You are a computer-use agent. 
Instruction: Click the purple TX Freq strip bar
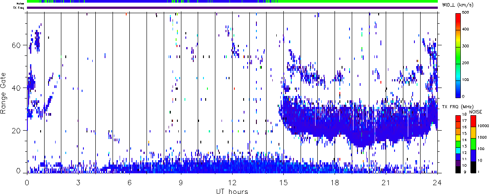pyautogui.click(x=232, y=8)
